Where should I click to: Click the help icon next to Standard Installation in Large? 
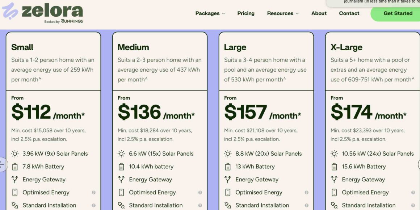pos(306,205)
